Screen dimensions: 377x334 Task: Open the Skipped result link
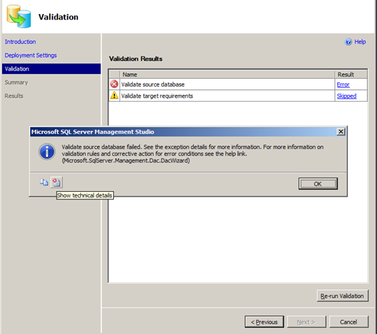pyautogui.click(x=346, y=96)
